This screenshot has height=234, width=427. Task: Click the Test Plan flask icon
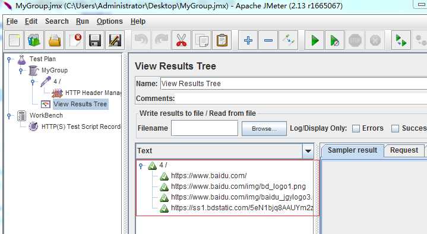(x=22, y=59)
